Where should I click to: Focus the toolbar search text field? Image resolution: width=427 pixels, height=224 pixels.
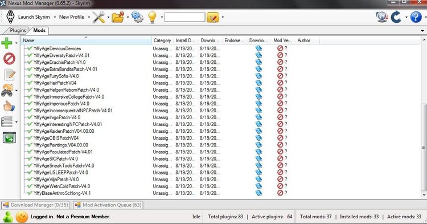coord(184,17)
